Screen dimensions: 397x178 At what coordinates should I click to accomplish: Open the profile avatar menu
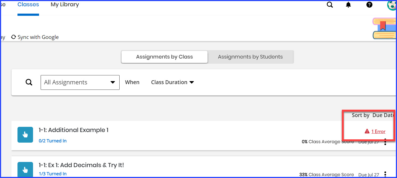tap(392, 5)
